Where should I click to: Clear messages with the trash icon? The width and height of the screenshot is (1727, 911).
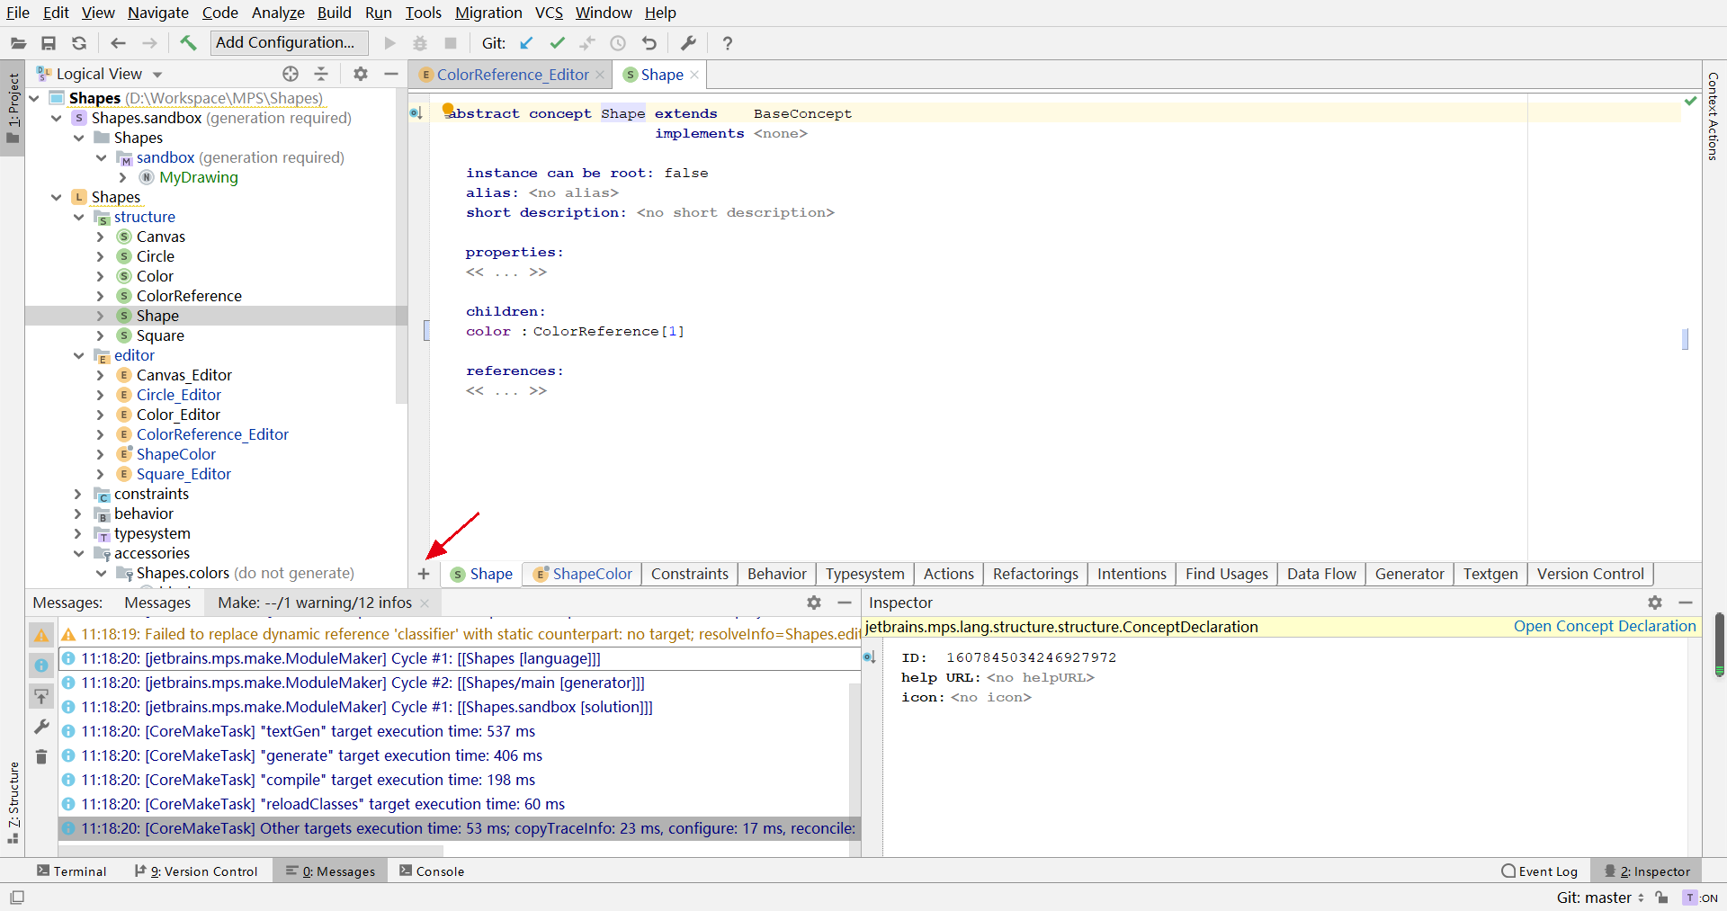[x=41, y=757]
